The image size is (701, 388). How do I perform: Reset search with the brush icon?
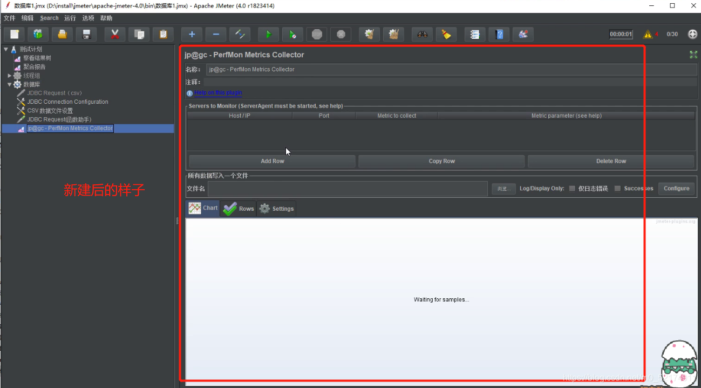tap(446, 34)
